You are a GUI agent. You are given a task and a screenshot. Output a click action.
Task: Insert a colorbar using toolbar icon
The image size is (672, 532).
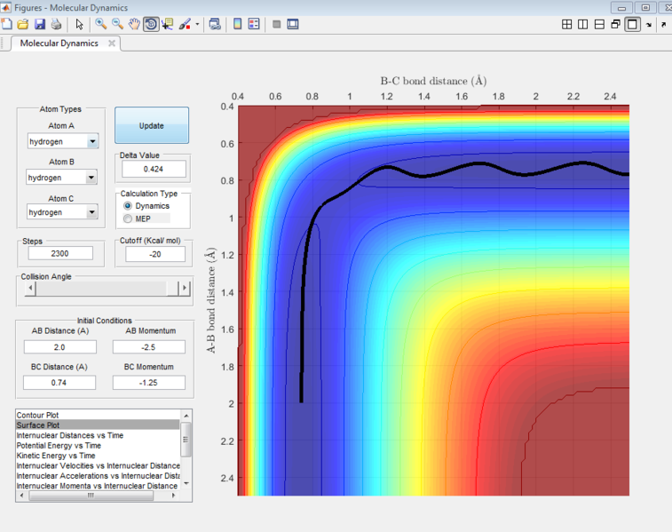coord(238,24)
